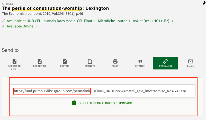Pin this record using the pushpin icon

coord(204,3)
